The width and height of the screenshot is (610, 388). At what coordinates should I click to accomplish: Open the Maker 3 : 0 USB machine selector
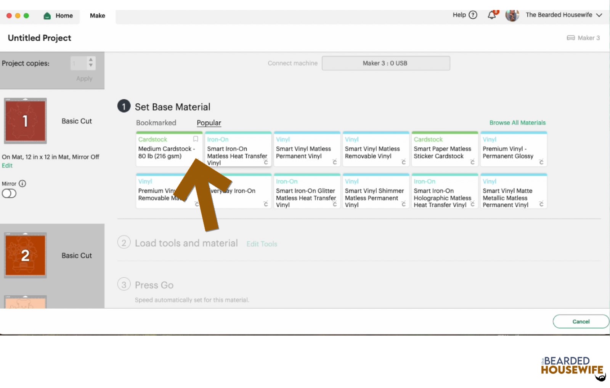pos(385,63)
